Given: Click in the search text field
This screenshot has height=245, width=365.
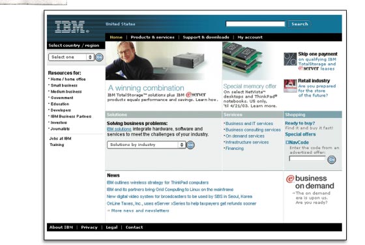Looking at the screenshot, I should click(255, 24).
